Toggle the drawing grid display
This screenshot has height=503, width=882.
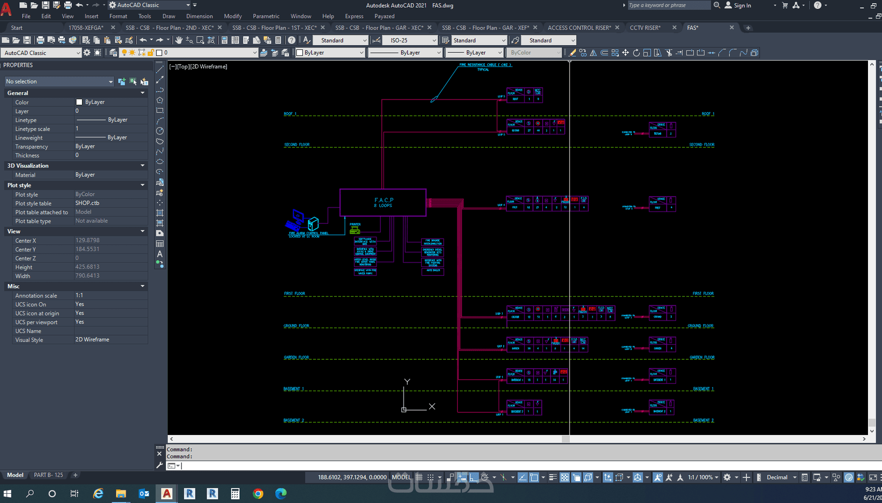419,477
